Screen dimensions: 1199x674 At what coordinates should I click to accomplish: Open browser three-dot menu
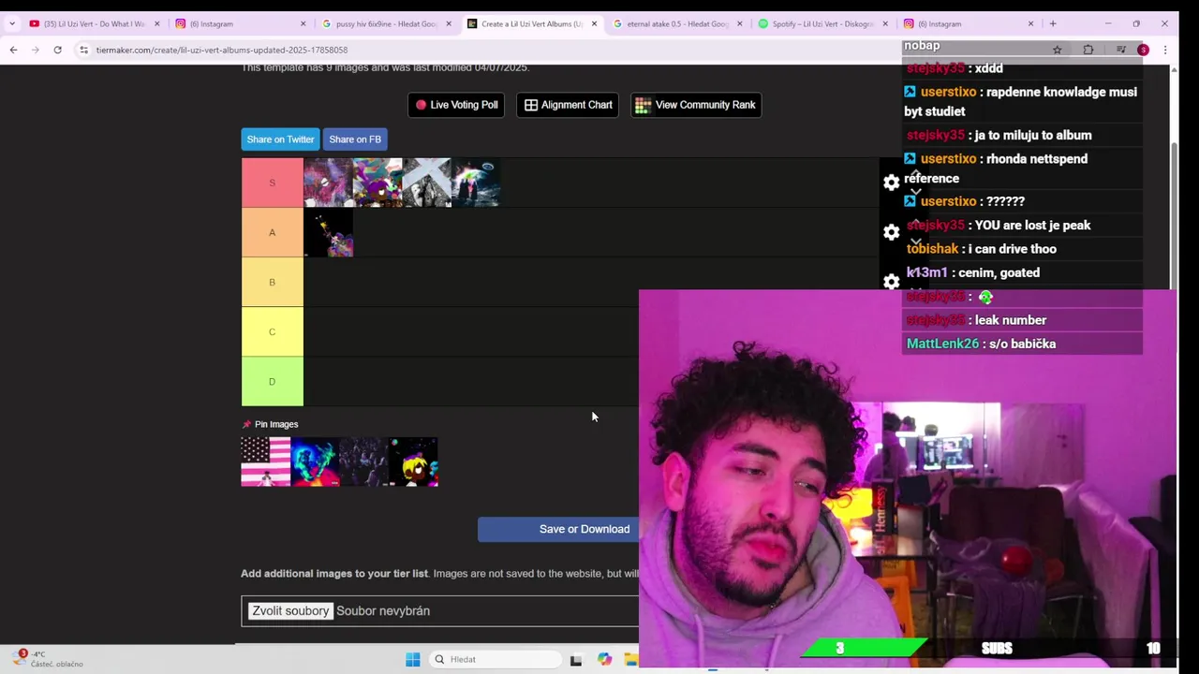point(1164,50)
